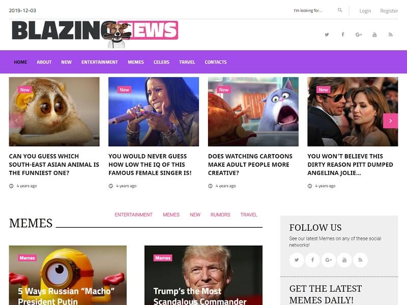This screenshot has width=407, height=305.
Task: Open the Pitt and Angelina Jolie article thumbnail
Action: coord(353,112)
